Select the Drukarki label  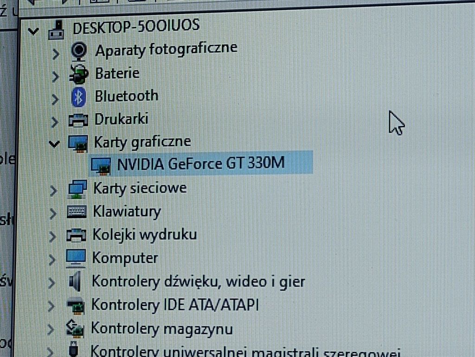(121, 119)
